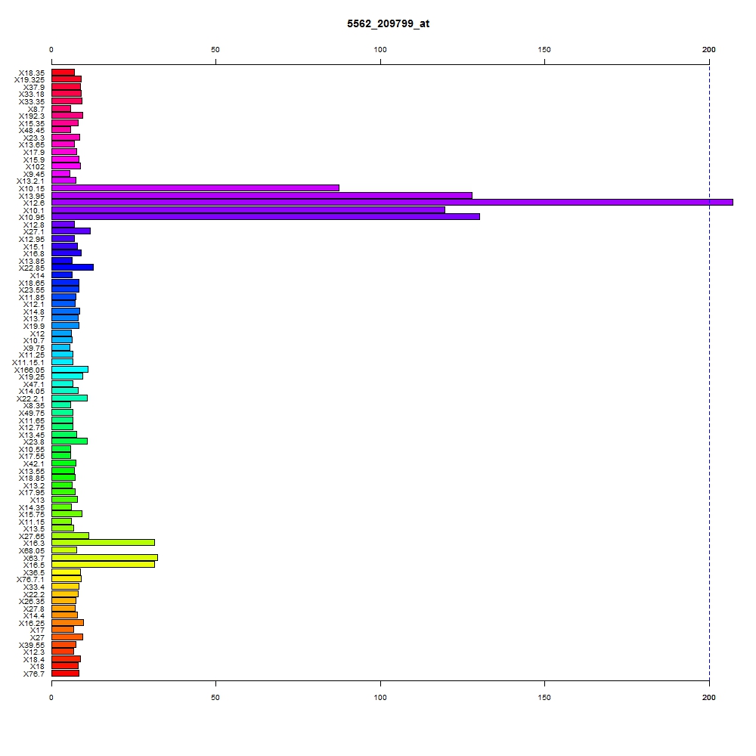Click the X22.2.1 row label
The width and height of the screenshot is (756, 756).
pos(30,398)
